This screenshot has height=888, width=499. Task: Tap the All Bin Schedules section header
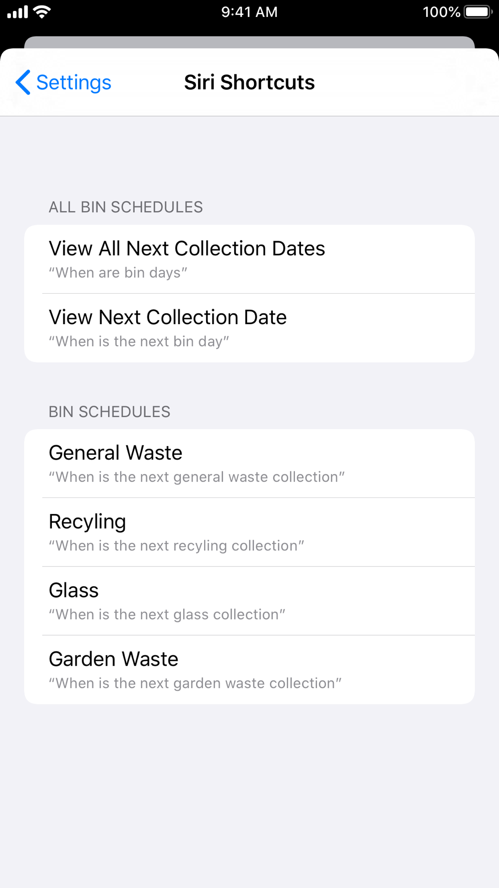[126, 207]
